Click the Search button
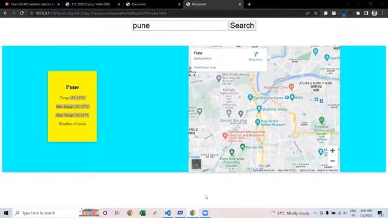The height and width of the screenshot is (218, 388). (242, 25)
